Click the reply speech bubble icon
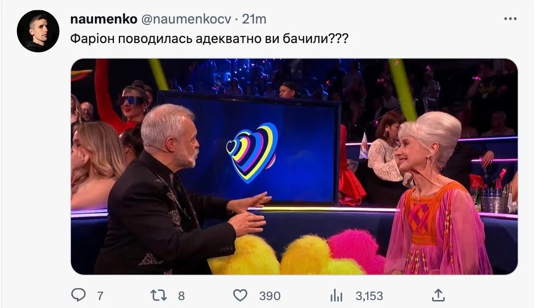 (x=78, y=295)
